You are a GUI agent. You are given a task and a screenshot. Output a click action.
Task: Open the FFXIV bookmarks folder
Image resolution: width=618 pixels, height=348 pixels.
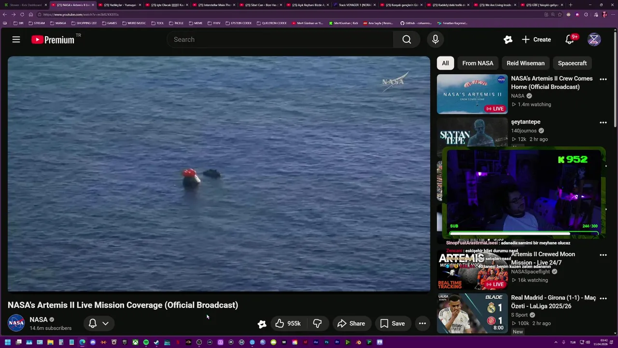[214, 23]
